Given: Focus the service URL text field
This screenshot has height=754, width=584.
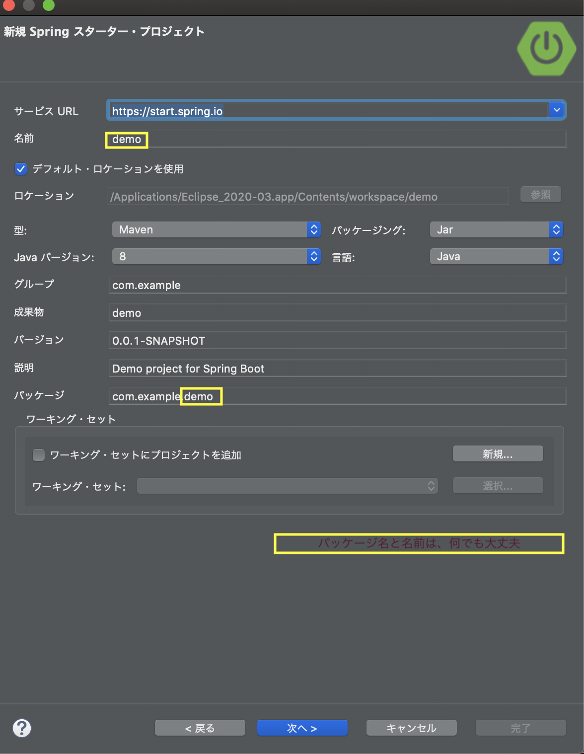Looking at the screenshot, I should [328, 110].
